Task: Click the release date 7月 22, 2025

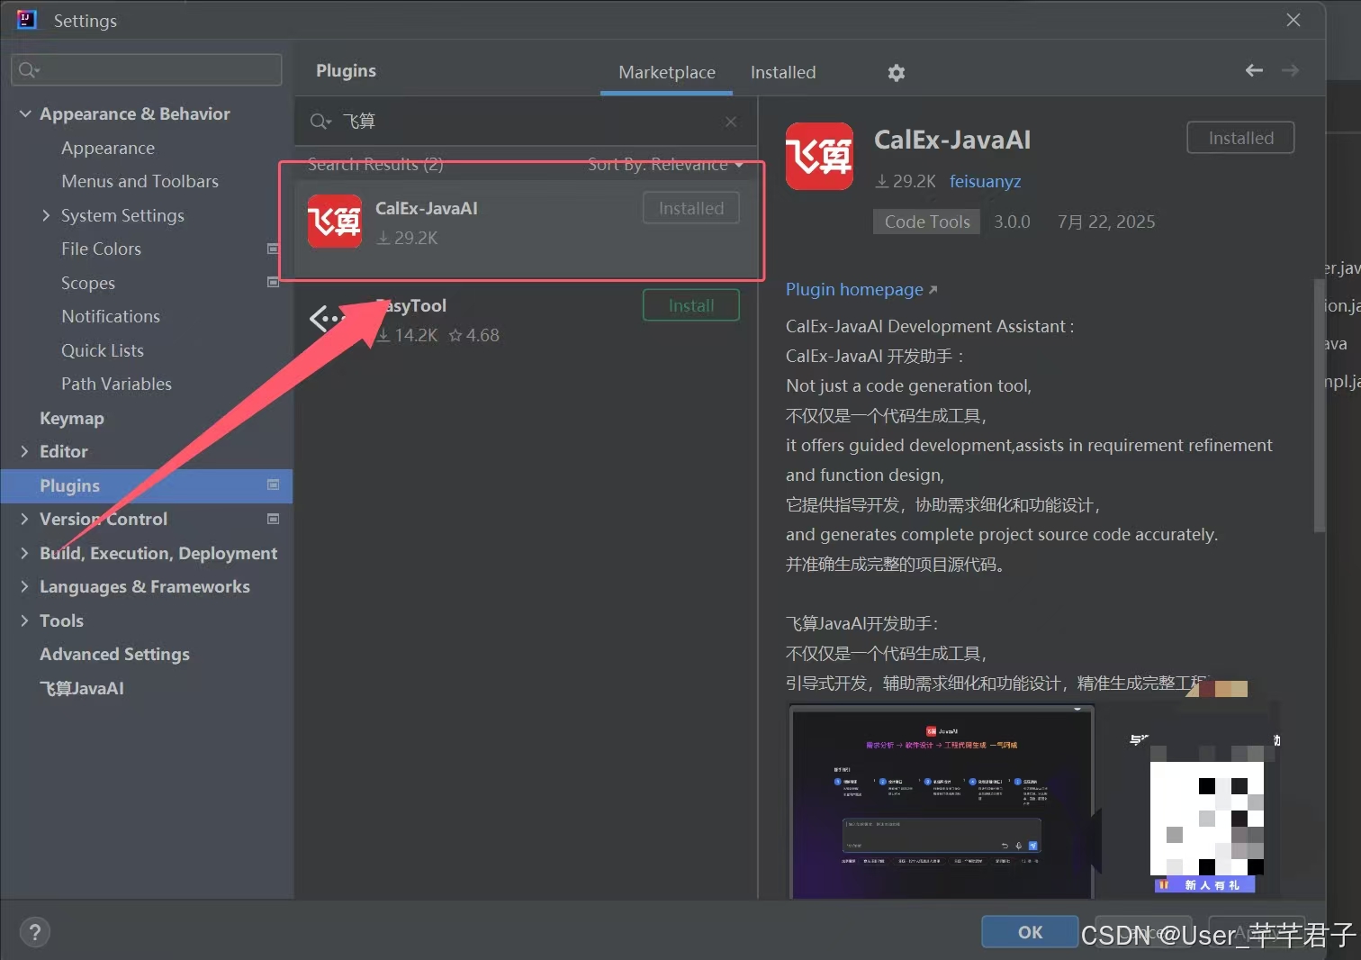Action: point(1106,222)
